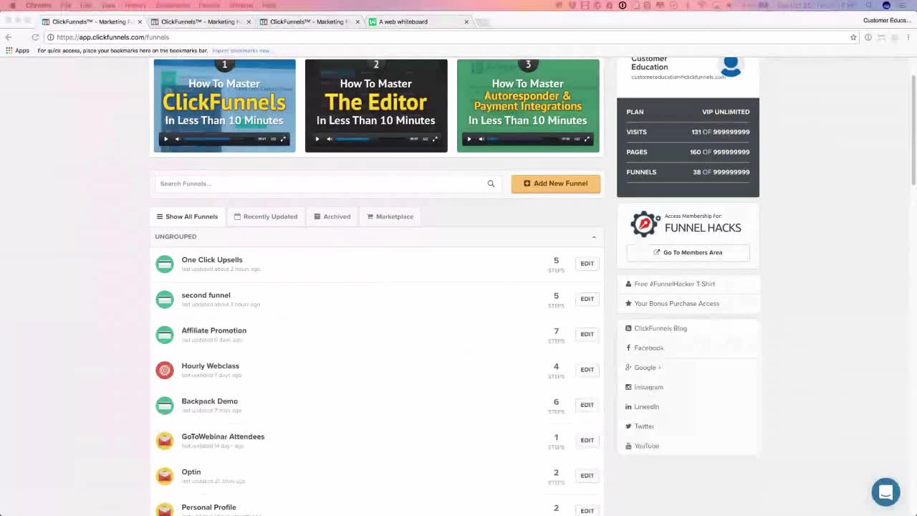
Task: Close the A web whiteboard tab
Action: 466,21
